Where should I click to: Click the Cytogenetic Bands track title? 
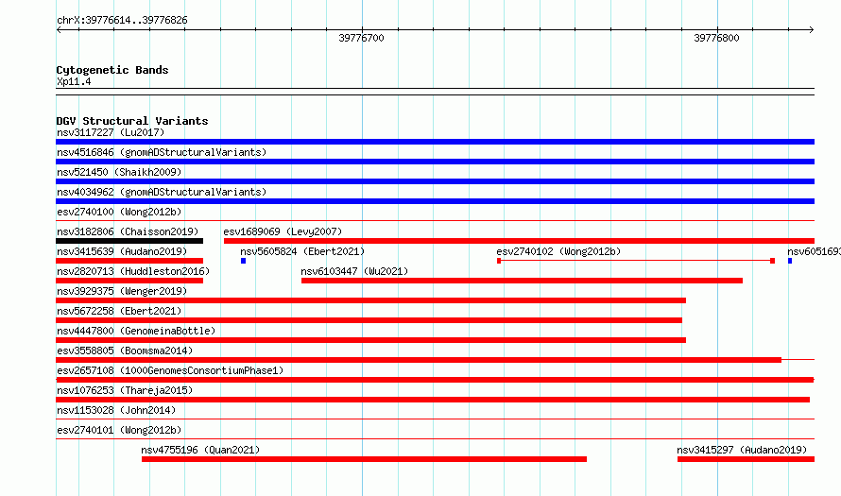pyautogui.click(x=112, y=70)
